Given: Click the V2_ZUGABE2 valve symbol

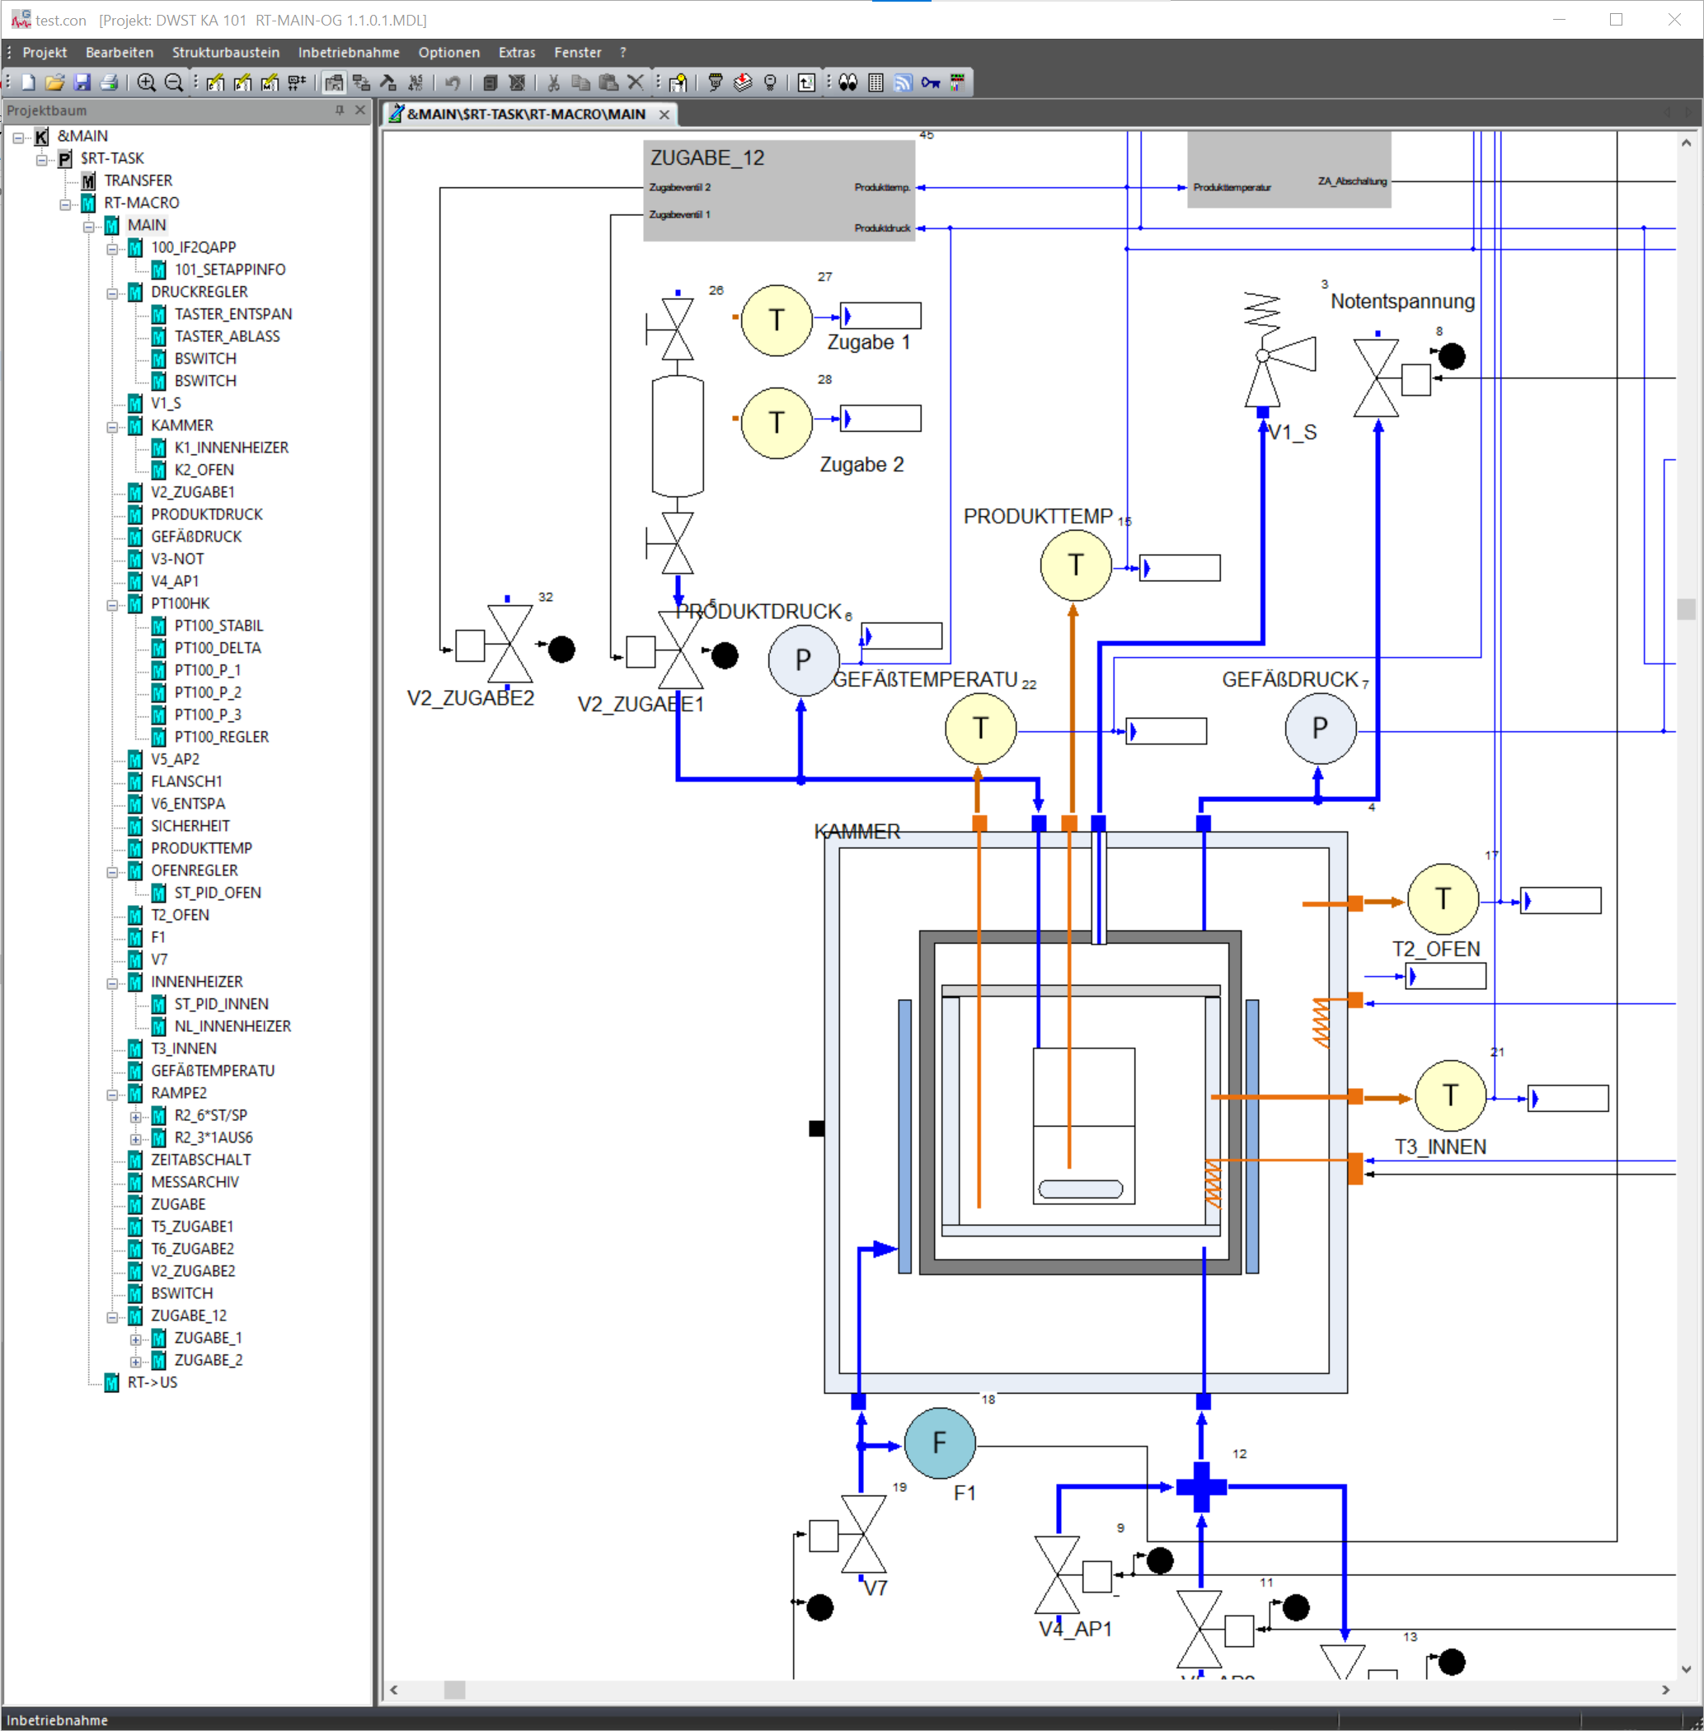Looking at the screenshot, I should (509, 645).
